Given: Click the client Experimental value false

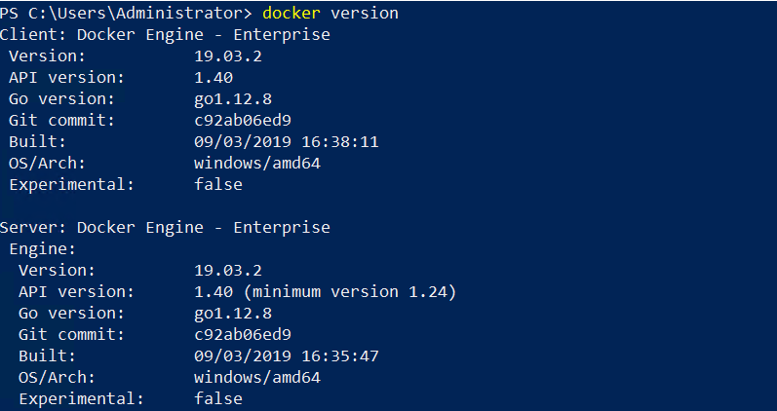Looking at the screenshot, I should click(218, 184).
